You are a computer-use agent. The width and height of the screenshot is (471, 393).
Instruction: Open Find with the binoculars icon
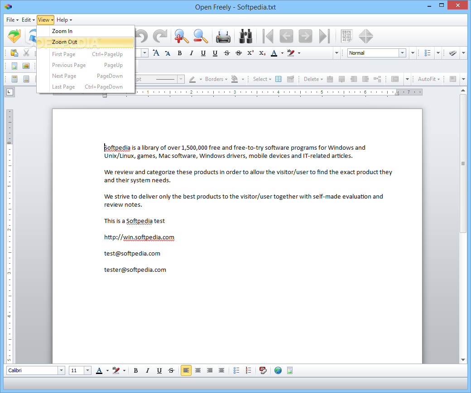(x=245, y=36)
